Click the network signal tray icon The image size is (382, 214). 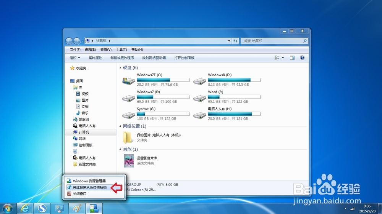352,209
